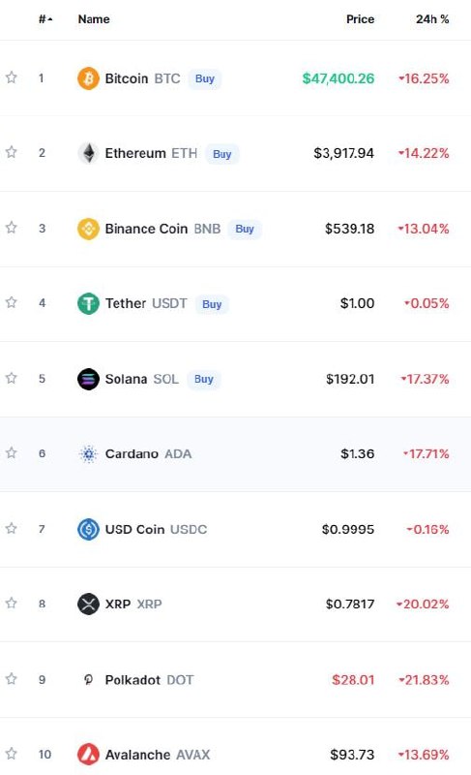Screen dimensions: 471x775
Task: Sort by rank number column header
Action: 45,19
